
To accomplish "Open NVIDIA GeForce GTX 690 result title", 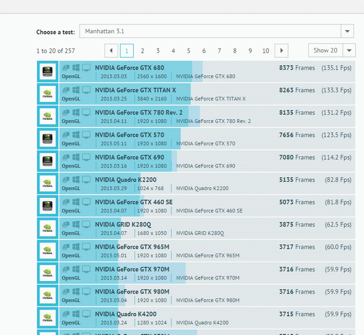I will [x=129, y=157].
